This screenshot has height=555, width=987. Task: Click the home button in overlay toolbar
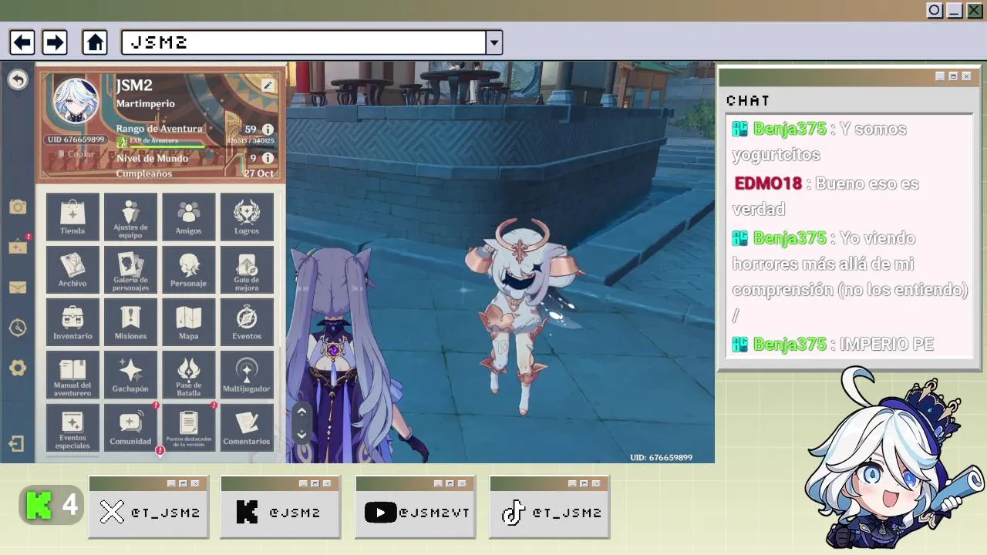95,42
